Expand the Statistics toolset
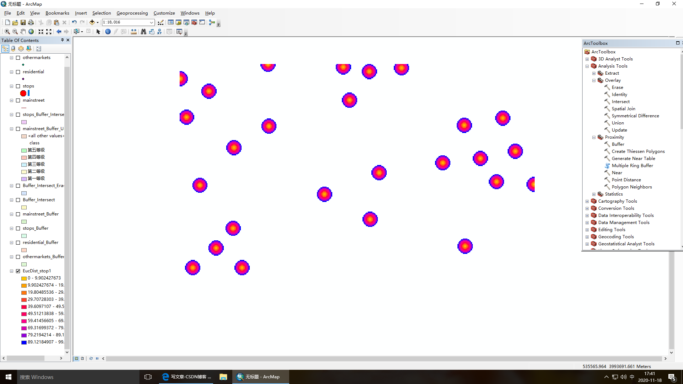The width and height of the screenshot is (683, 384). (594, 194)
